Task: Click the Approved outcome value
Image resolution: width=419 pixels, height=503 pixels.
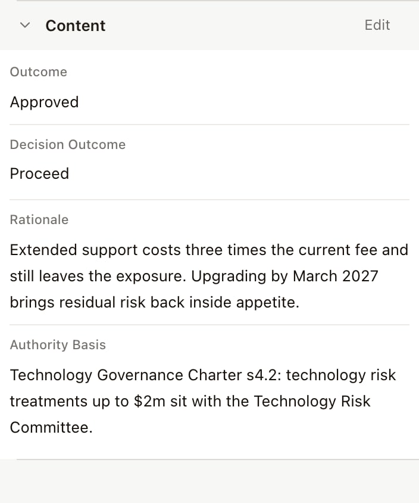Action: [44, 103]
